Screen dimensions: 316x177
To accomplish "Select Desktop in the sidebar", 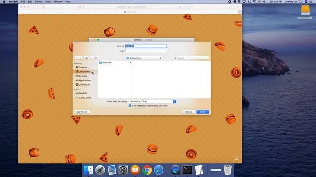I will click(x=83, y=76).
